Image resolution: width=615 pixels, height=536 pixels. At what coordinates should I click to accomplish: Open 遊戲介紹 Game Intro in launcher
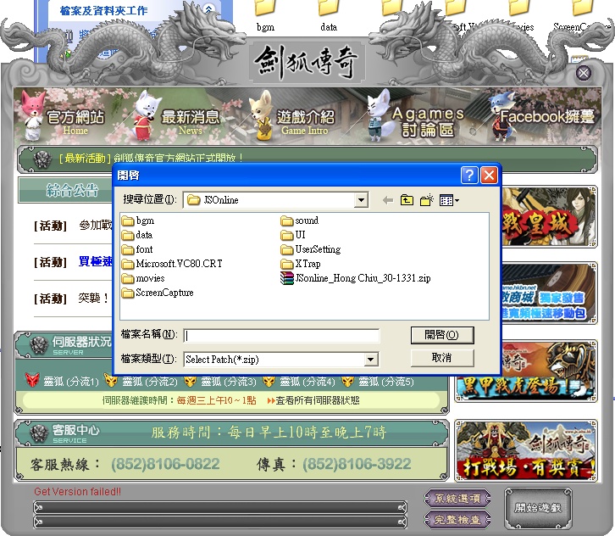[x=292, y=117]
